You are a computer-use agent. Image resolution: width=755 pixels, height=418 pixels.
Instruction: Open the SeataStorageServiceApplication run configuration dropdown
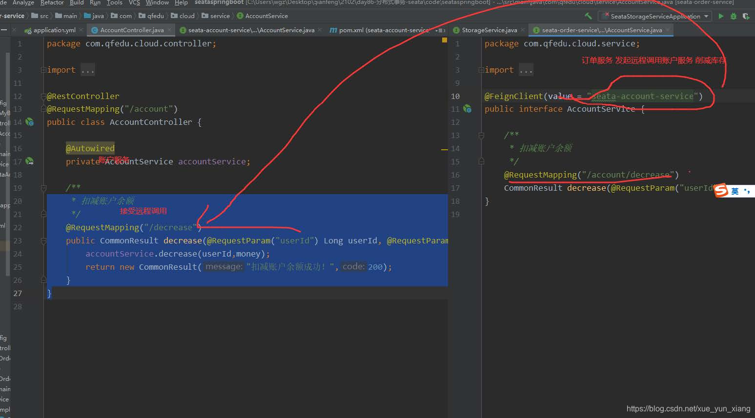(655, 16)
